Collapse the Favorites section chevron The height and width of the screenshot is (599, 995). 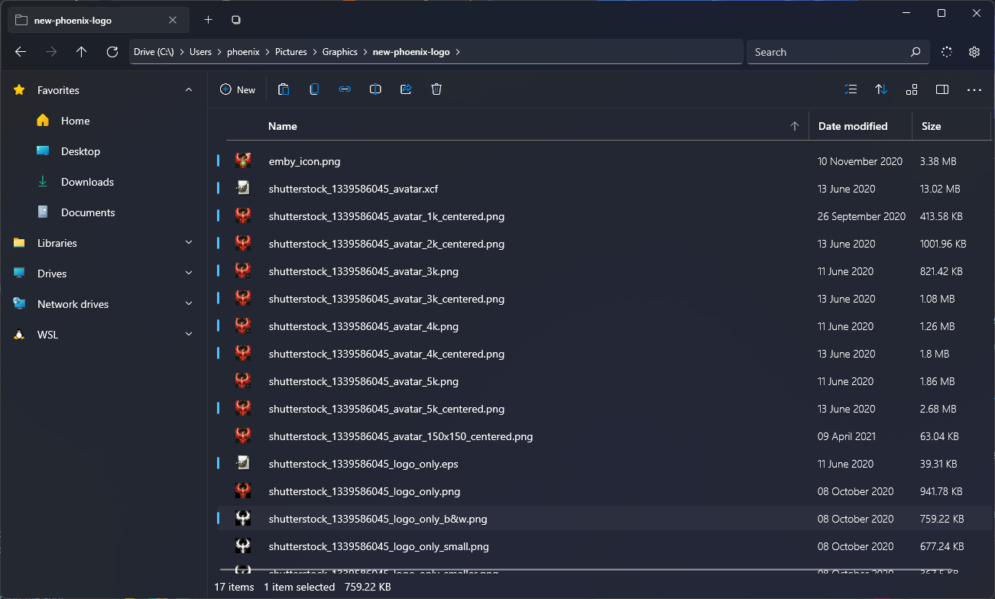(x=189, y=90)
